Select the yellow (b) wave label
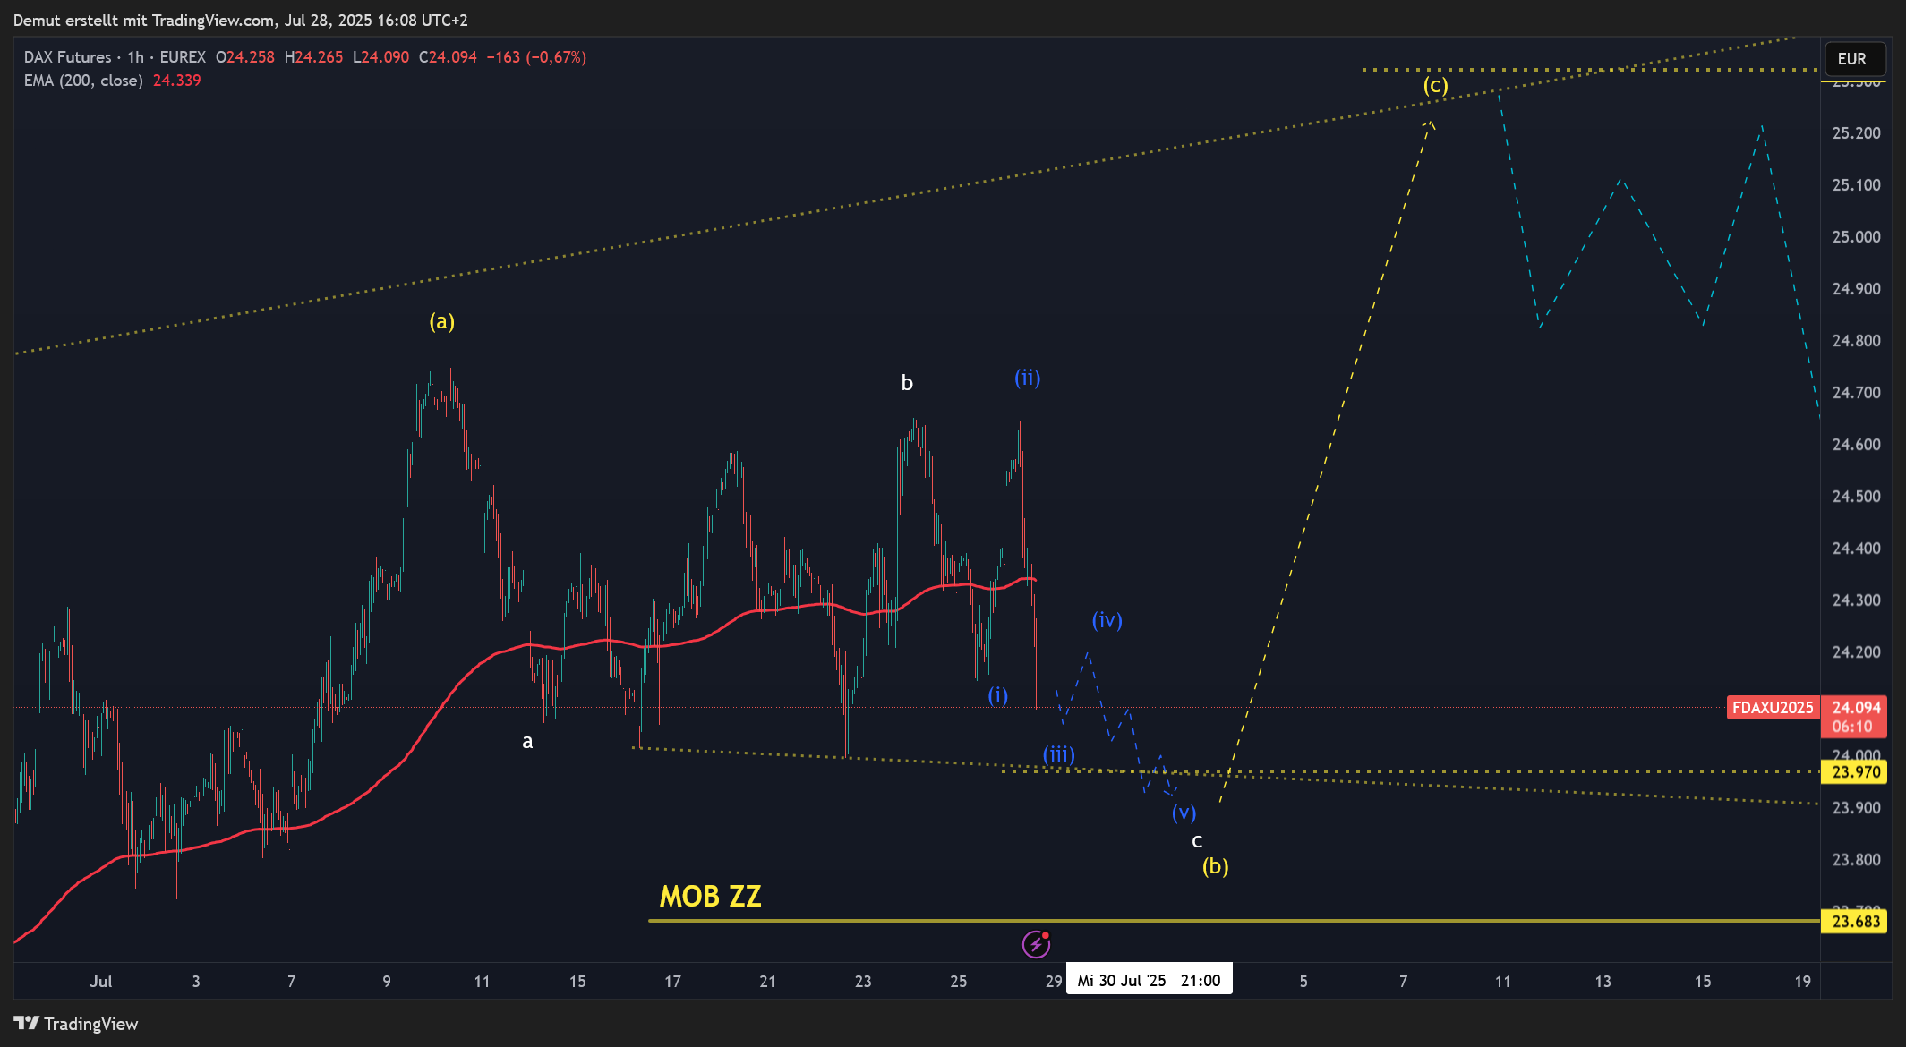 point(1215,866)
